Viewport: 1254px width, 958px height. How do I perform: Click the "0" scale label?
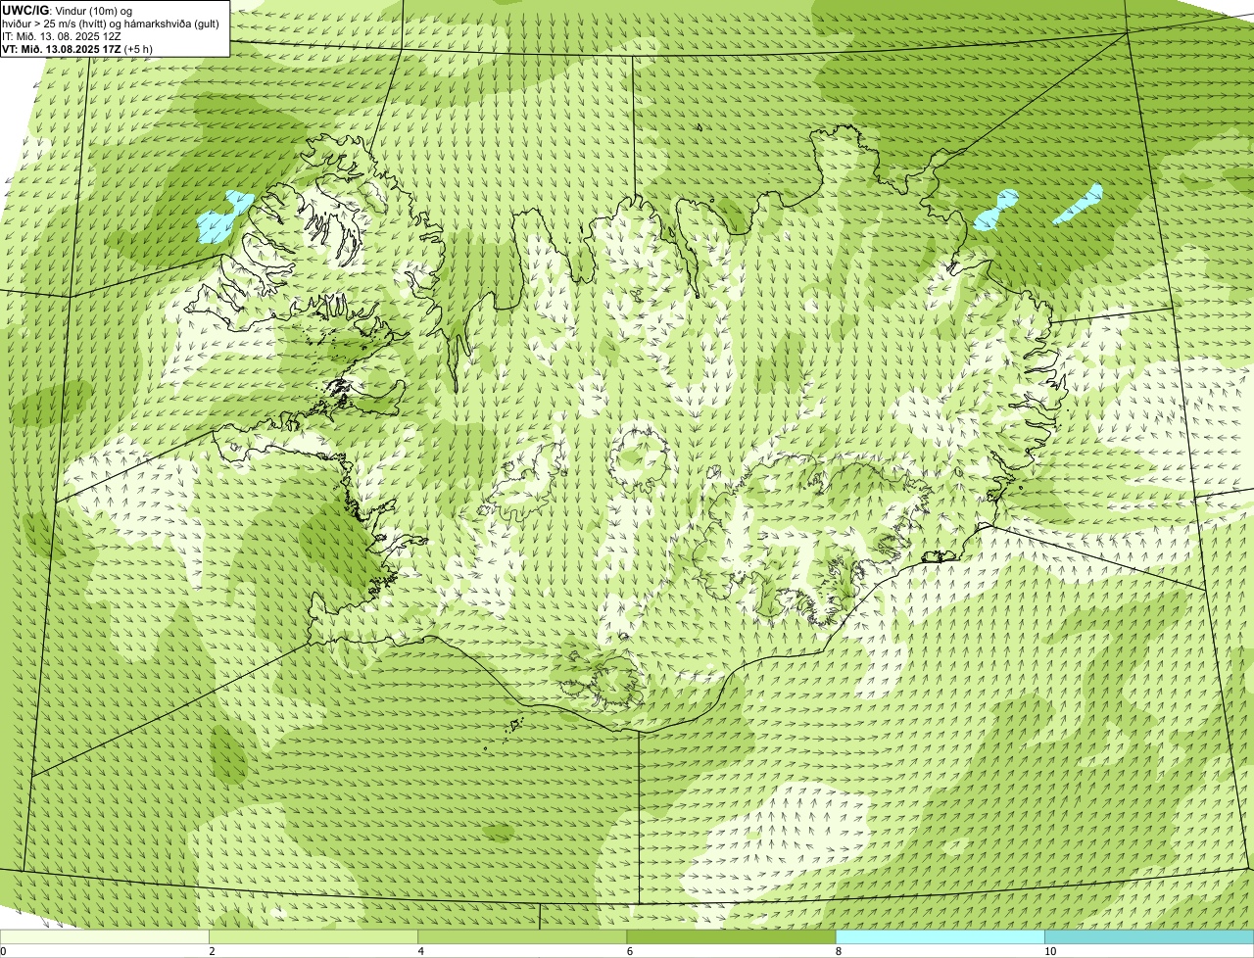pos(3,951)
